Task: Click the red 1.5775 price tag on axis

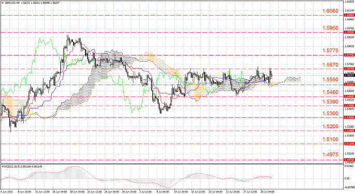Action: click(349, 55)
